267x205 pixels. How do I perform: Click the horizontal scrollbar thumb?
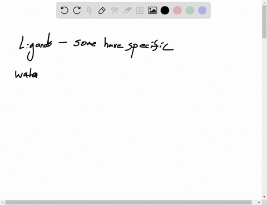coord(128,202)
